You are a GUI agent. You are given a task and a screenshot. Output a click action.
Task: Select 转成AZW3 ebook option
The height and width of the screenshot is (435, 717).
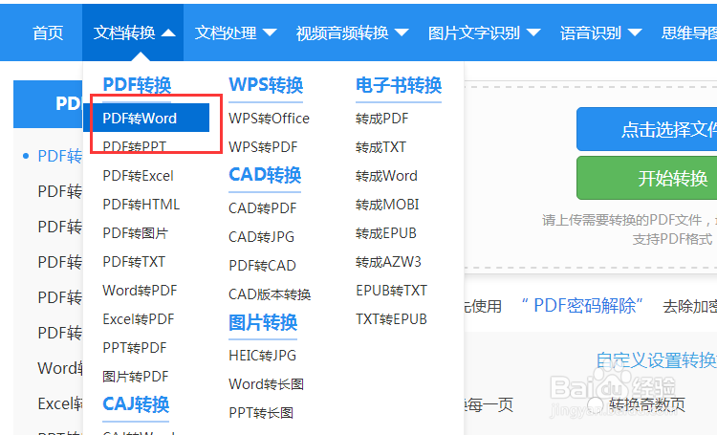[388, 262]
